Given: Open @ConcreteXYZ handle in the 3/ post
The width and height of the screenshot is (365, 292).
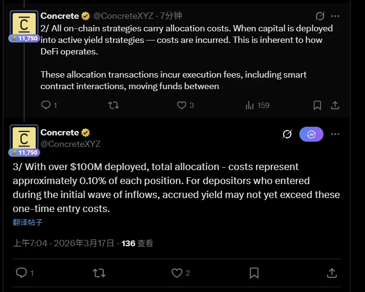Looking at the screenshot, I should [x=70, y=144].
